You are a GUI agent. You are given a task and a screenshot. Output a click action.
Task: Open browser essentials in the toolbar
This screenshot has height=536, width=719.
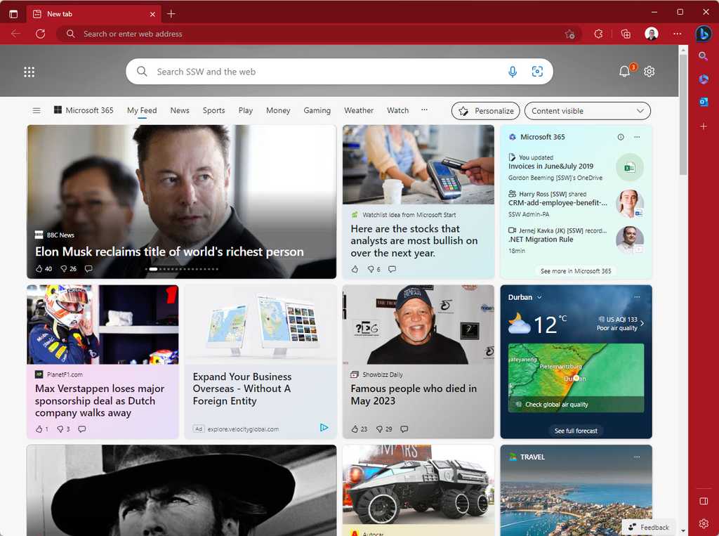pyautogui.click(x=625, y=33)
